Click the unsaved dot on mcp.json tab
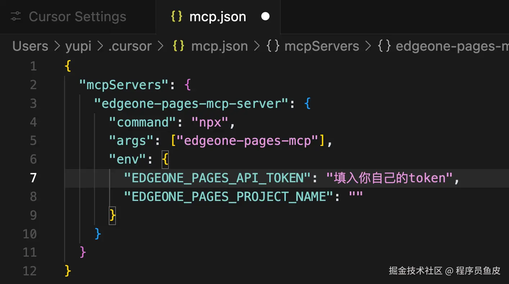This screenshot has height=284, width=509. (x=265, y=17)
